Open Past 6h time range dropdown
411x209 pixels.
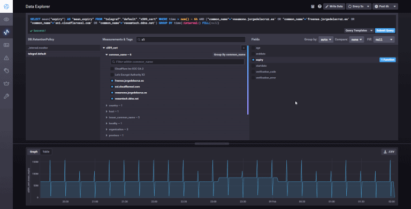coord(385,6)
